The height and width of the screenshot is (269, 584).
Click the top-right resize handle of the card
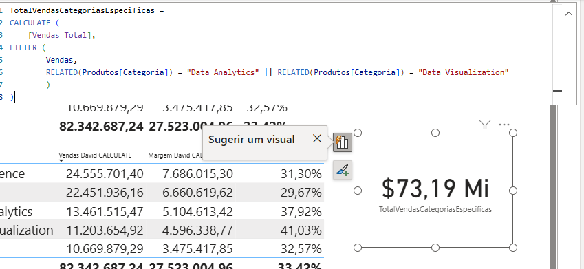(513, 133)
